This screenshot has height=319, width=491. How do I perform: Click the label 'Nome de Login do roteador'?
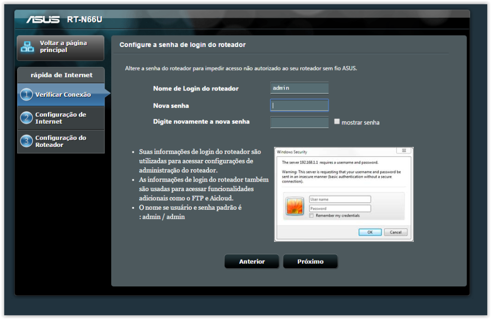tap(196, 89)
